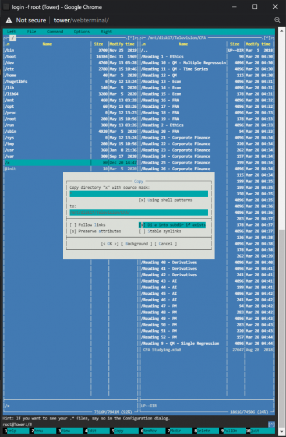Screen dimensions: 286x437
Task: Sort right panel by Modify time header
Action: (258, 44)
